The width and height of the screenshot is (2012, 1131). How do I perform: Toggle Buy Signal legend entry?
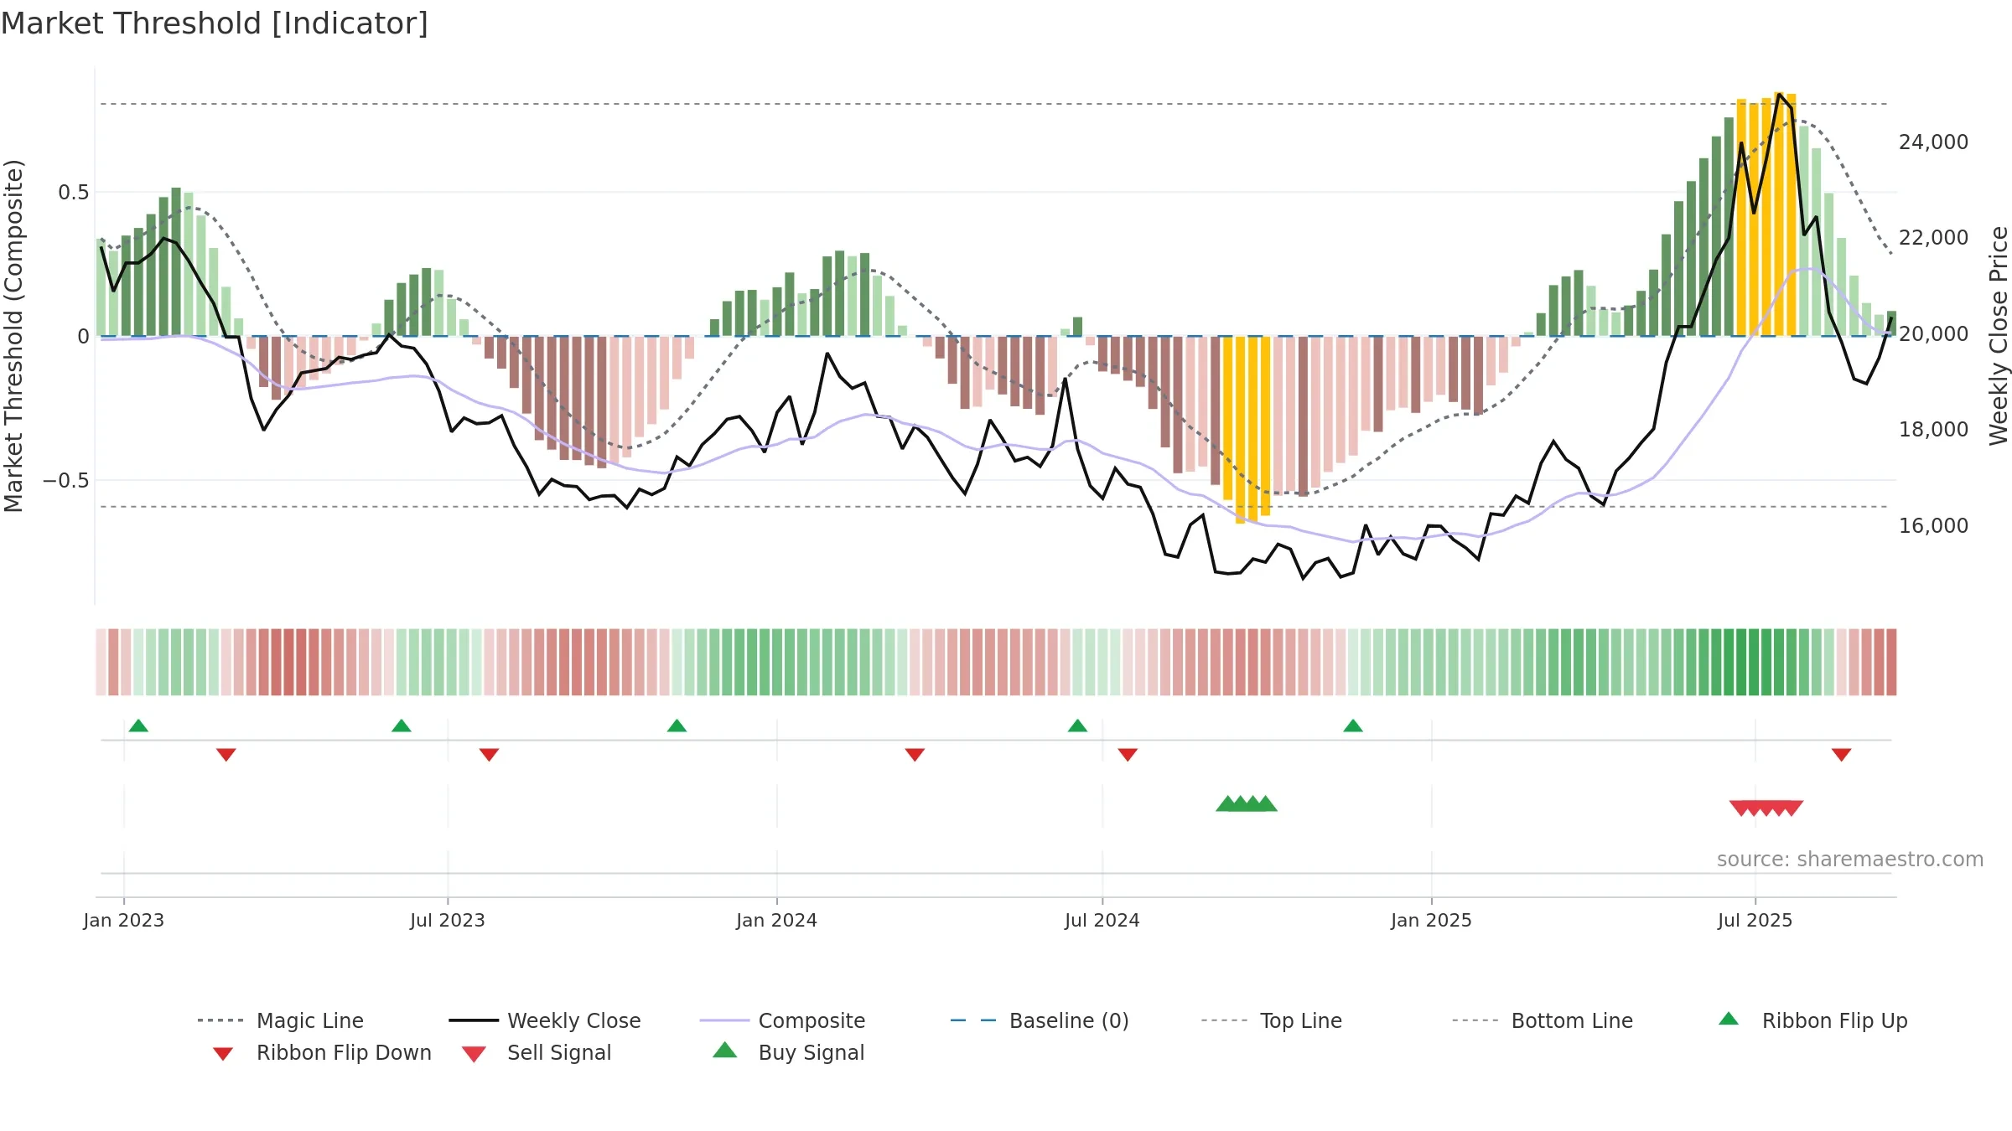tap(788, 1052)
